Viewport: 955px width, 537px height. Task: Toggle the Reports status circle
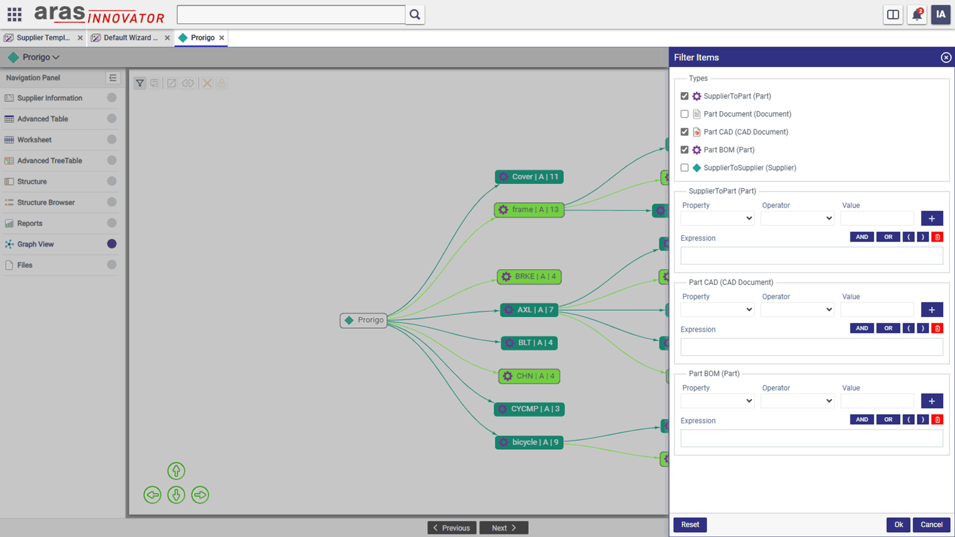(x=112, y=223)
